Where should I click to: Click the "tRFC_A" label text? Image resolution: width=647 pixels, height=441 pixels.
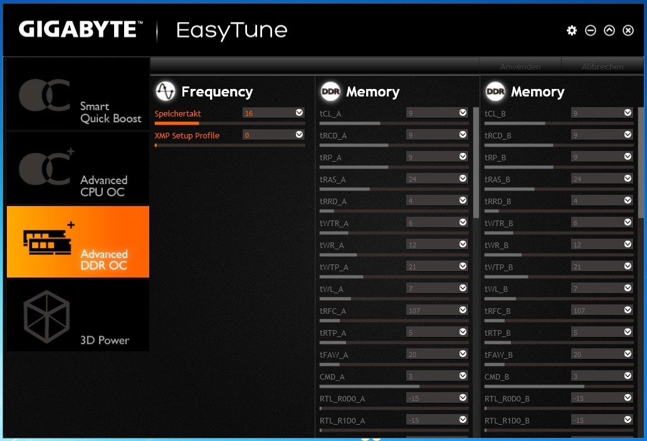point(332,311)
